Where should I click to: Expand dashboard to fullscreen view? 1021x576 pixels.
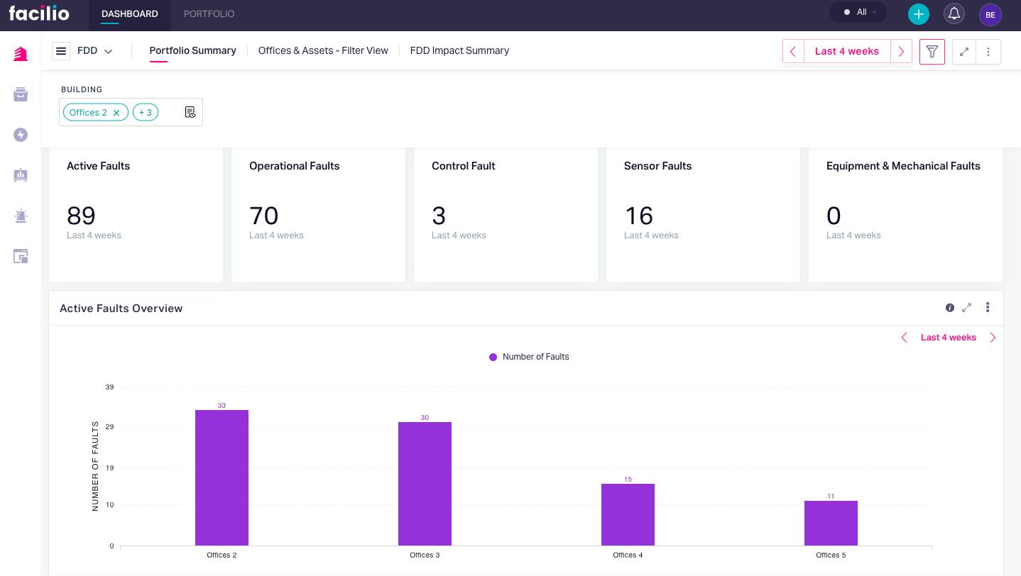point(963,52)
